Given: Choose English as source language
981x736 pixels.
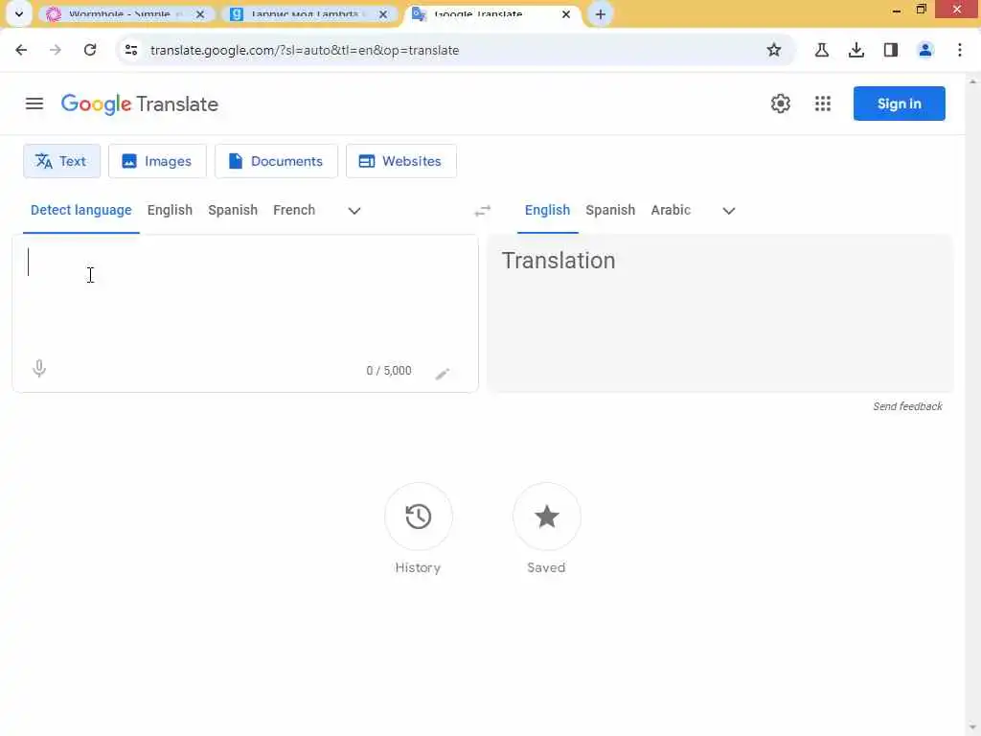Looking at the screenshot, I should point(170,210).
